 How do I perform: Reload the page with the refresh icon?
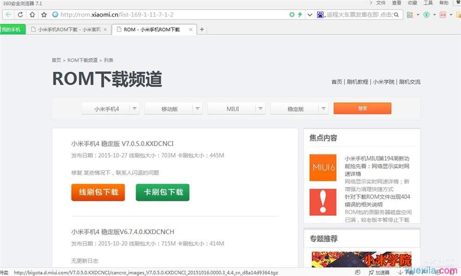[x=20, y=15]
